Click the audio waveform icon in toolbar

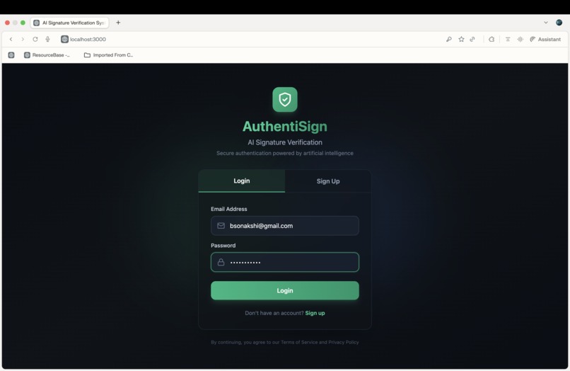tap(520, 40)
